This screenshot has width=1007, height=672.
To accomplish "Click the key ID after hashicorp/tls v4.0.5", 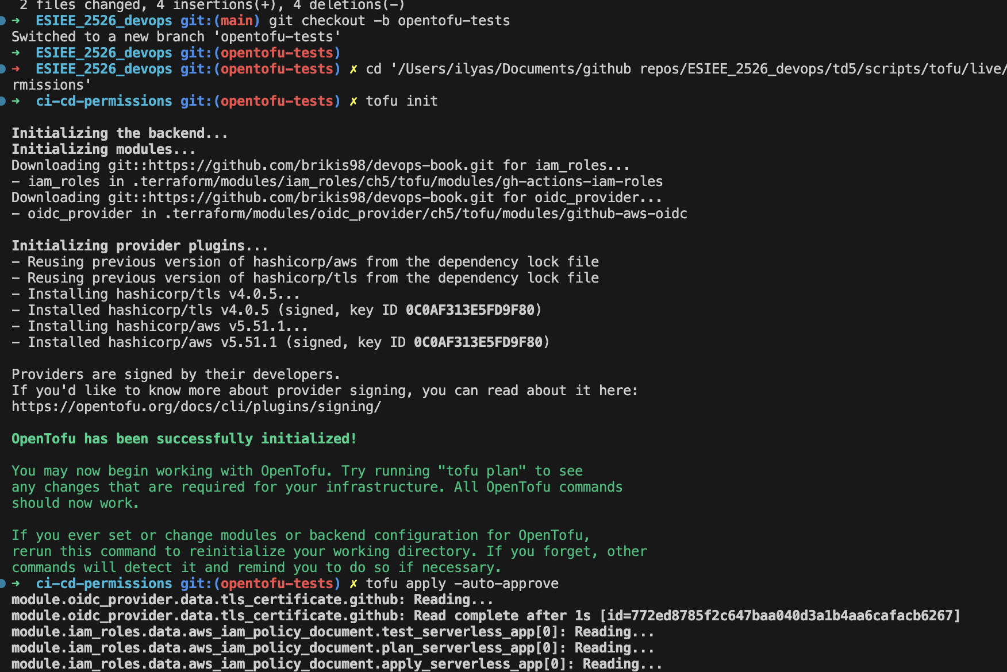I will pos(470,311).
